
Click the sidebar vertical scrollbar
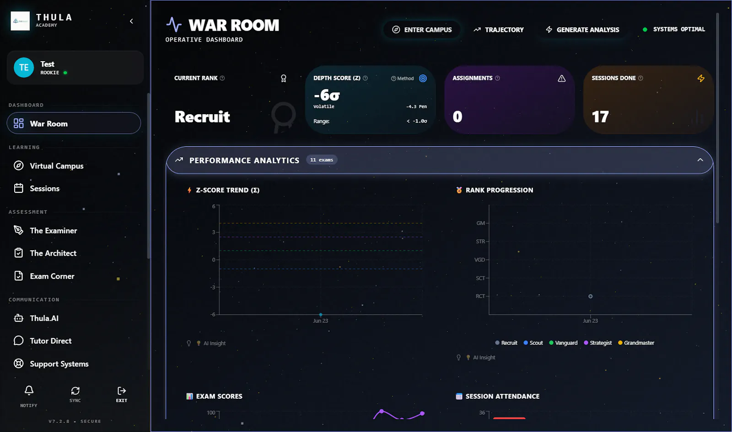pos(148,176)
